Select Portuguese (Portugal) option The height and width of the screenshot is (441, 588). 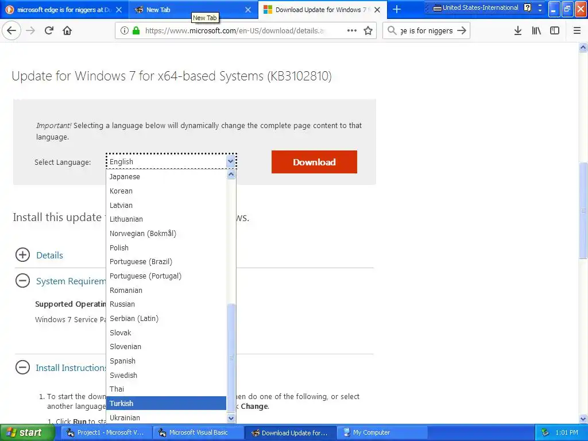point(166,276)
